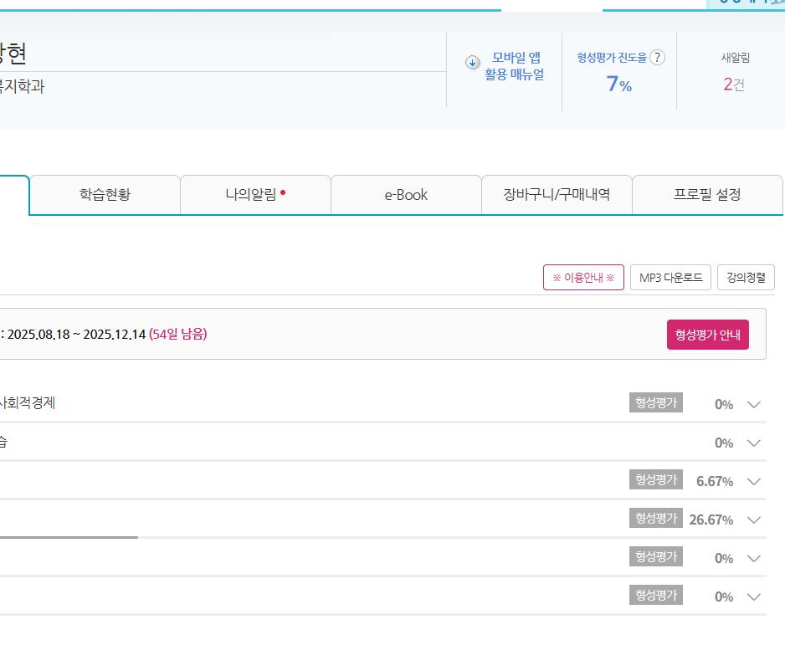The image size is (785, 645).
Task: Go to 장바구니/구매내역 tab
Action: [557, 195]
